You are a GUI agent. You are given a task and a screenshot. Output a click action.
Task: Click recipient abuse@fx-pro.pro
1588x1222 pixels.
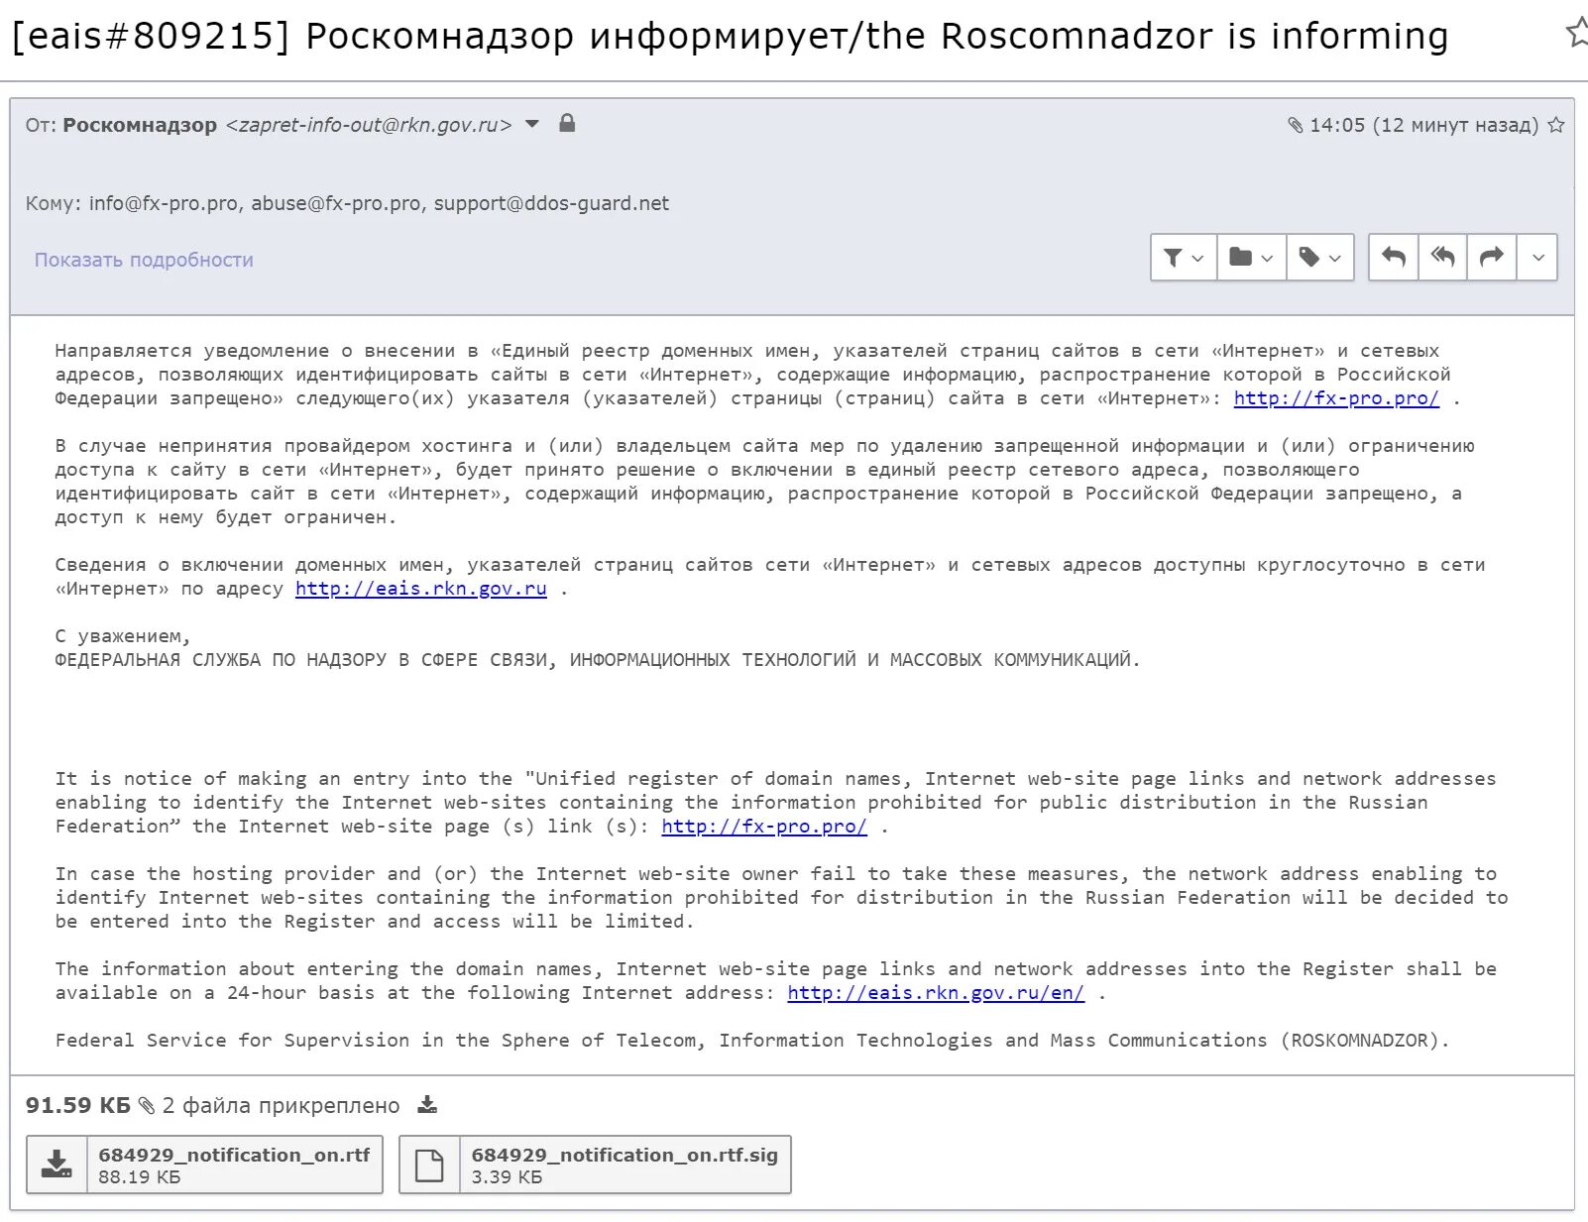click(x=336, y=203)
